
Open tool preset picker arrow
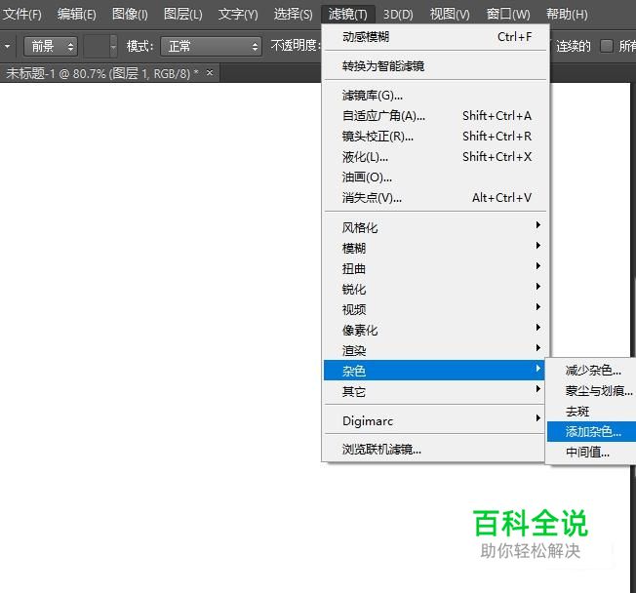pos(7,46)
